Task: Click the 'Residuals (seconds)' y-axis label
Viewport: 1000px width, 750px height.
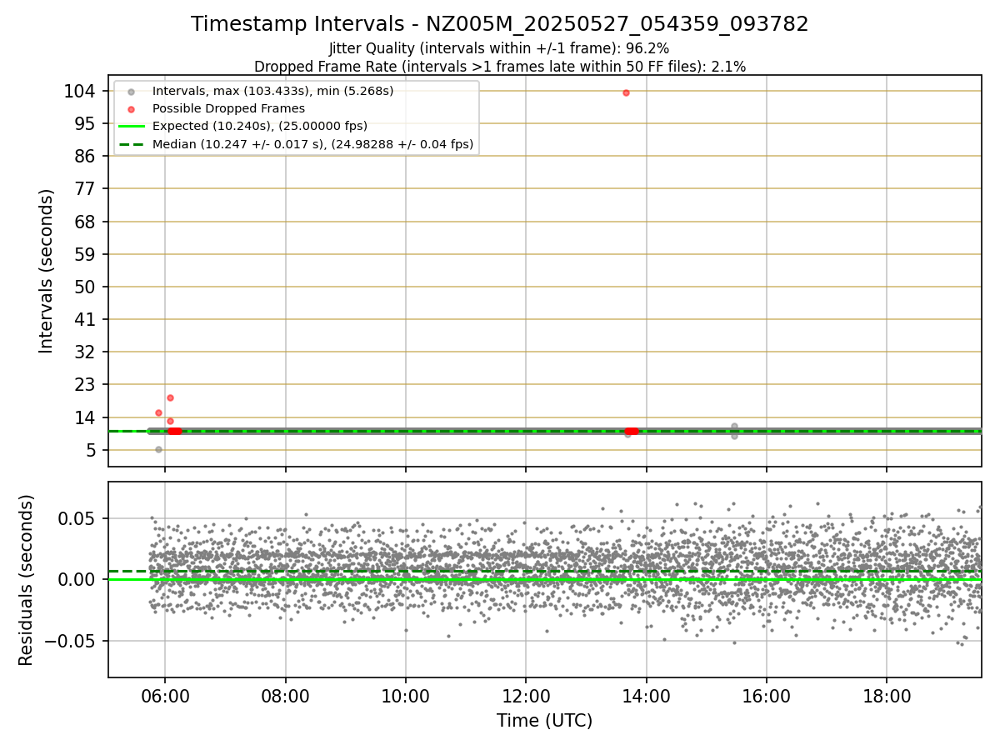Action: [x=27, y=580]
